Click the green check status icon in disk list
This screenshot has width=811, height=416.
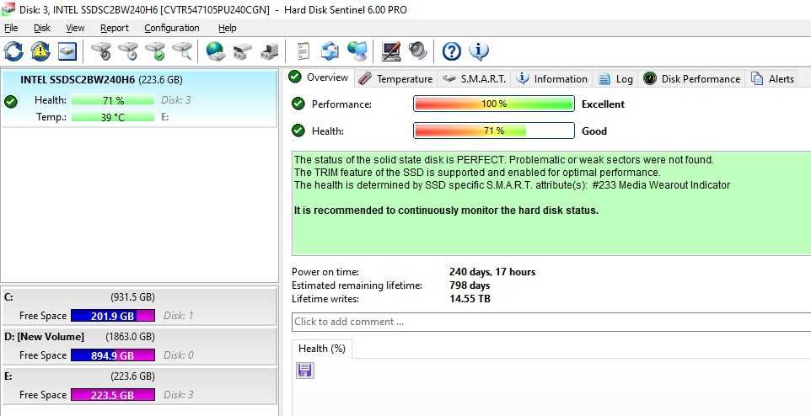[x=10, y=102]
